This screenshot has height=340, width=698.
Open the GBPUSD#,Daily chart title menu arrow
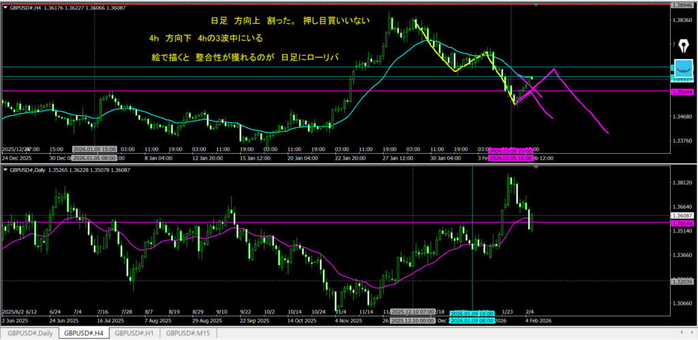click(x=5, y=169)
